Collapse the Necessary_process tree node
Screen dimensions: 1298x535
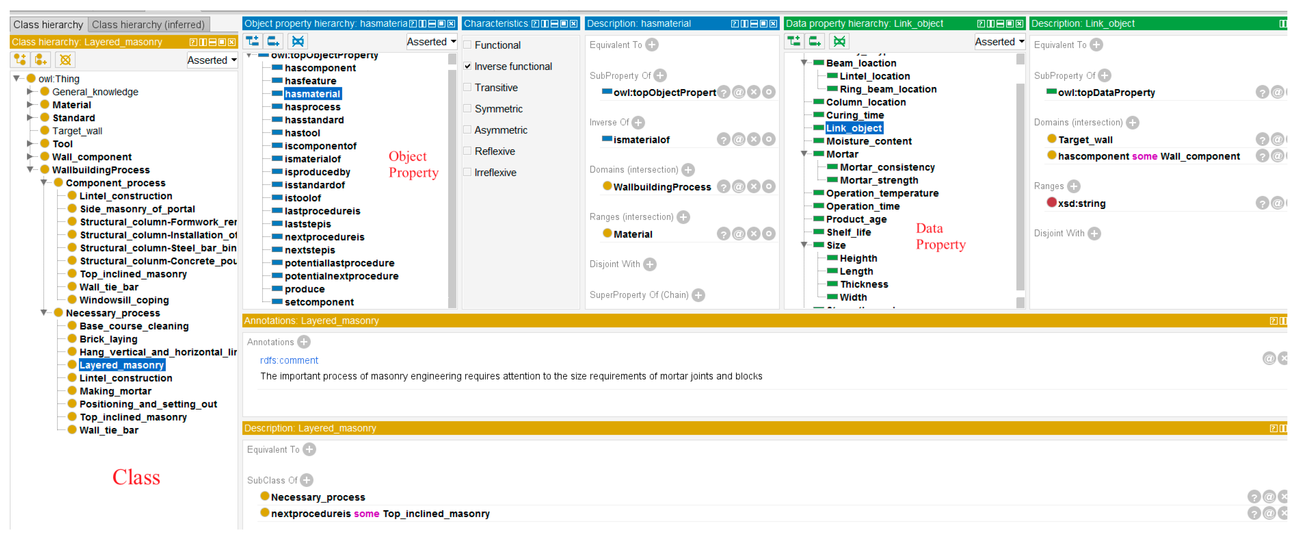pyautogui.click(x=44, y=313)
